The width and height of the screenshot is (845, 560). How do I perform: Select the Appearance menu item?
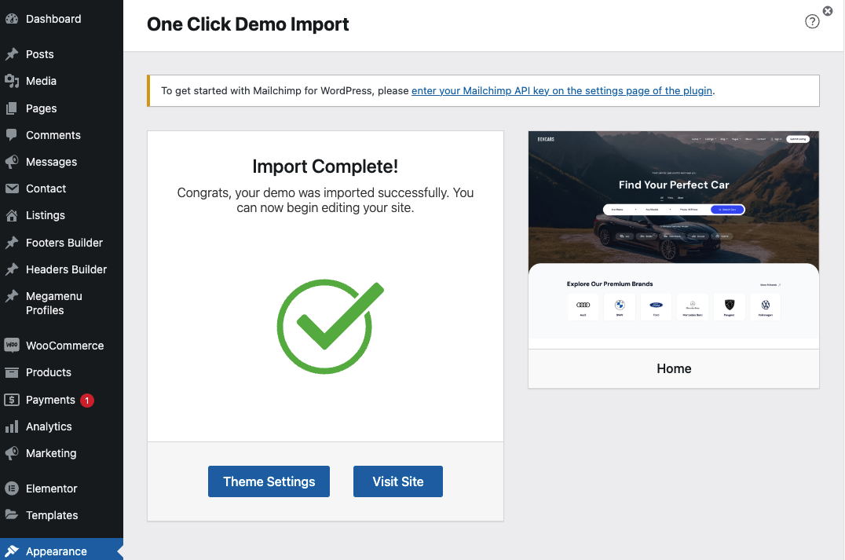click(x=56, y=551)
